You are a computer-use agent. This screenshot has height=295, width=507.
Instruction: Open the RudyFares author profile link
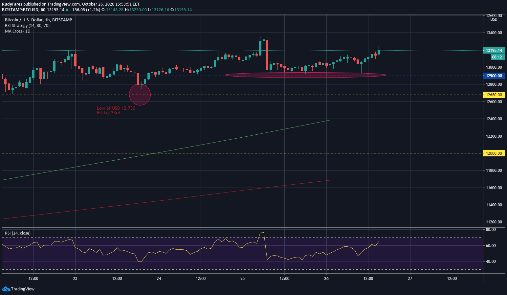pyautogui.click(x=12, y=4)
